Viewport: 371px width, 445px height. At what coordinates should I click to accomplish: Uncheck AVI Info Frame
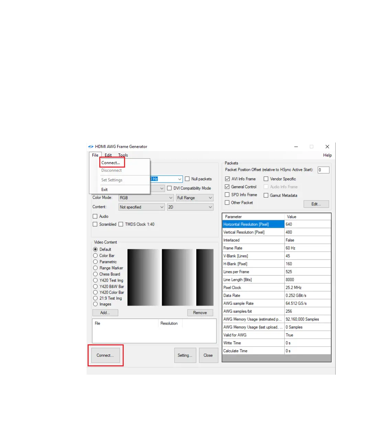coord(227,179)
